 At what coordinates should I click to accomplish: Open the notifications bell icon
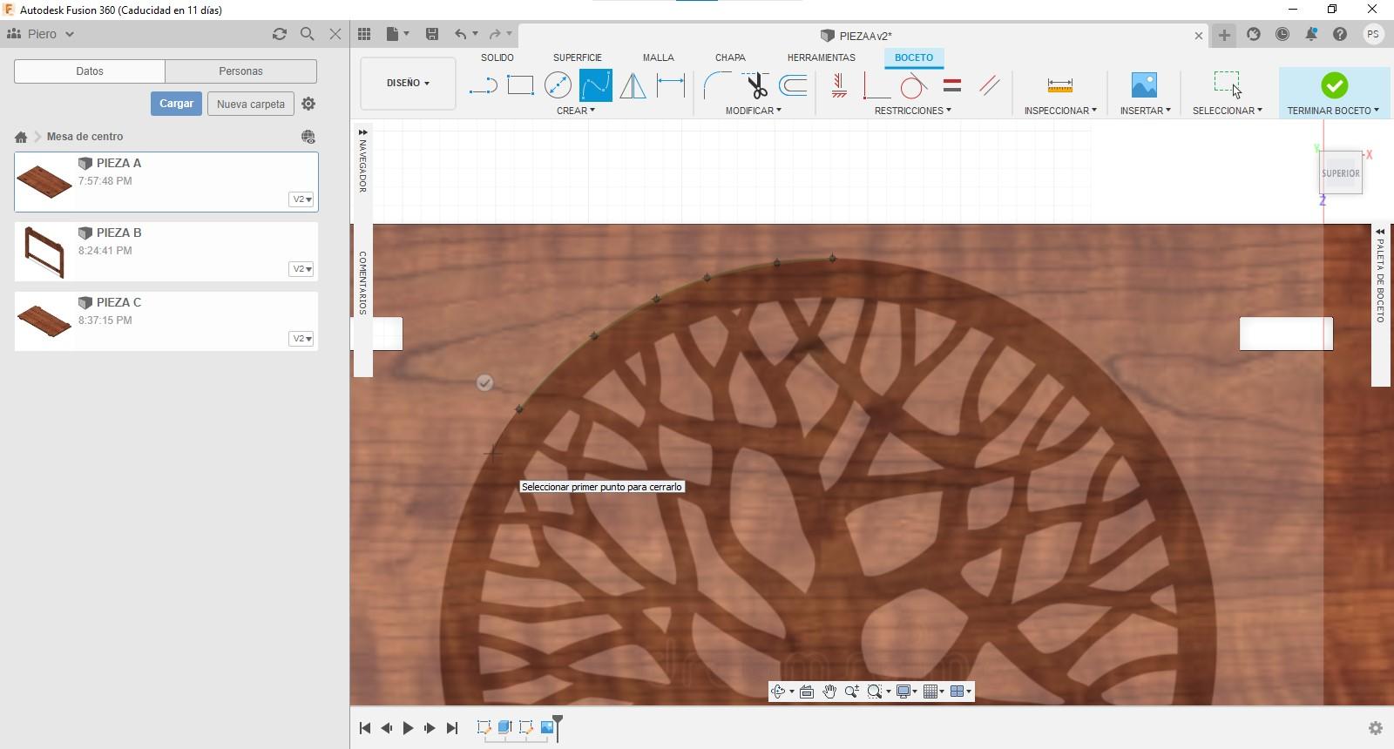[x=1311, y=34]
